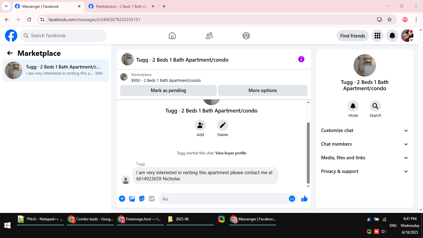This screenshot has width=423, height=238.
Task: Choose a GIF from the composer
Action: tap(151, 199)
